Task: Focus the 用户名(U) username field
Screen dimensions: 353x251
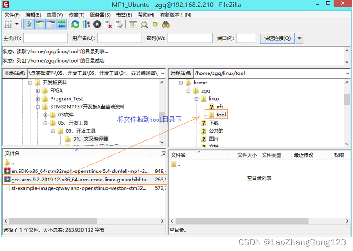Action: (120, 38)
